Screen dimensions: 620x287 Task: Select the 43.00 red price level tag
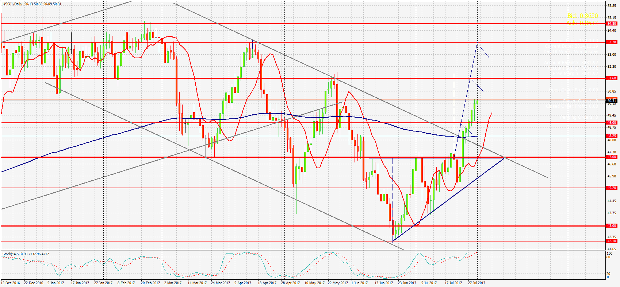coord(612,226)
